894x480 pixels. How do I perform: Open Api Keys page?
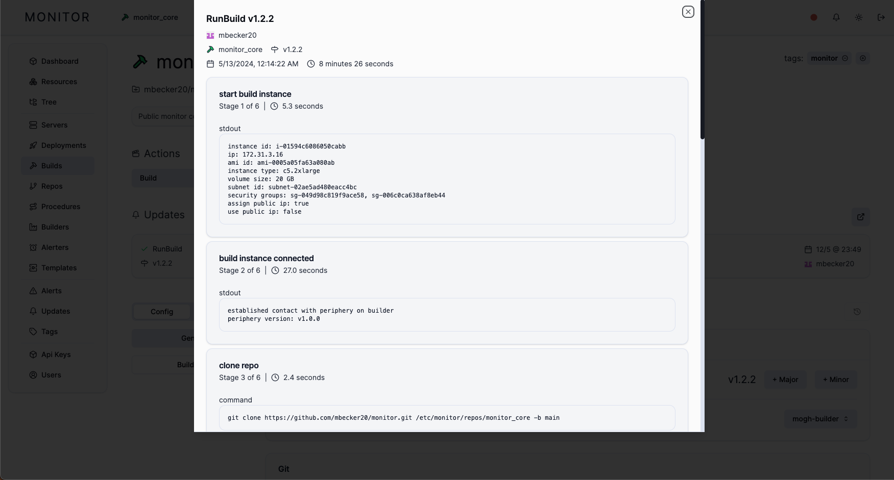(58, 355)
